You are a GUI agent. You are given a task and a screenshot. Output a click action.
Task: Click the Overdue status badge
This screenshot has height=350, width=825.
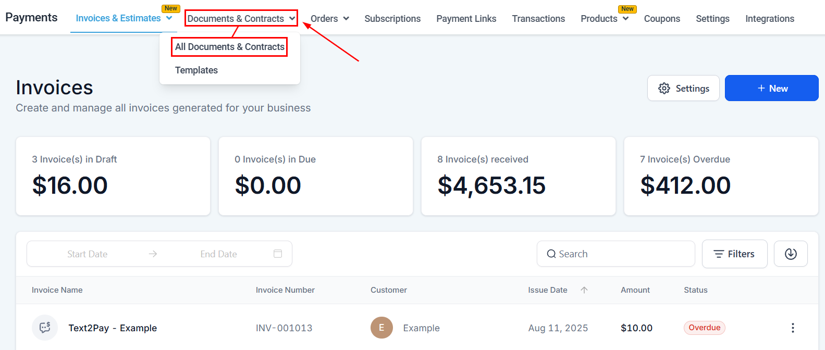click(x=705, y=328)
